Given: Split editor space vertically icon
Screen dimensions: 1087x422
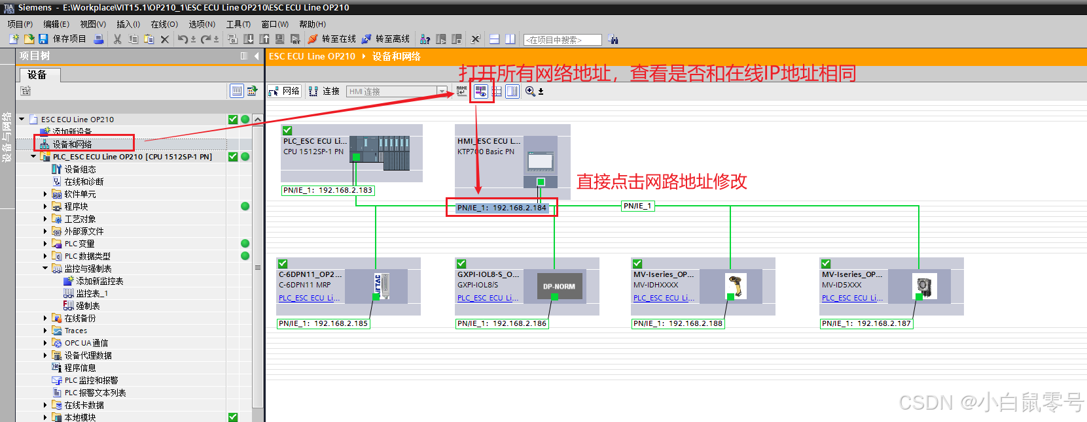Looking at the screenshot, I should [510, 39].
